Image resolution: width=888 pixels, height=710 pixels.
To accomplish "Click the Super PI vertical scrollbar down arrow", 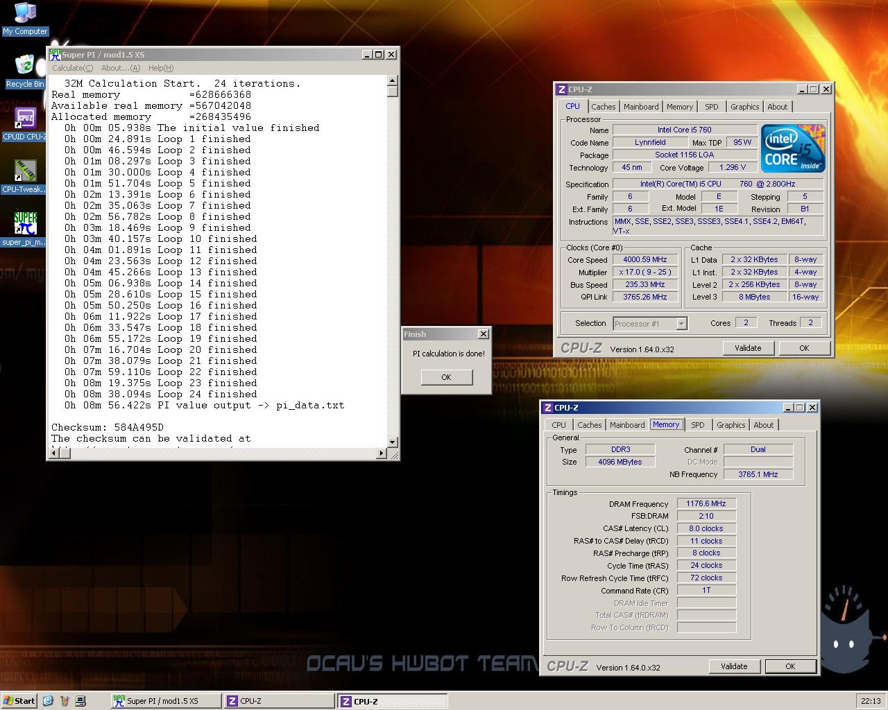I will pyautogui.click(x=393, y=442).
